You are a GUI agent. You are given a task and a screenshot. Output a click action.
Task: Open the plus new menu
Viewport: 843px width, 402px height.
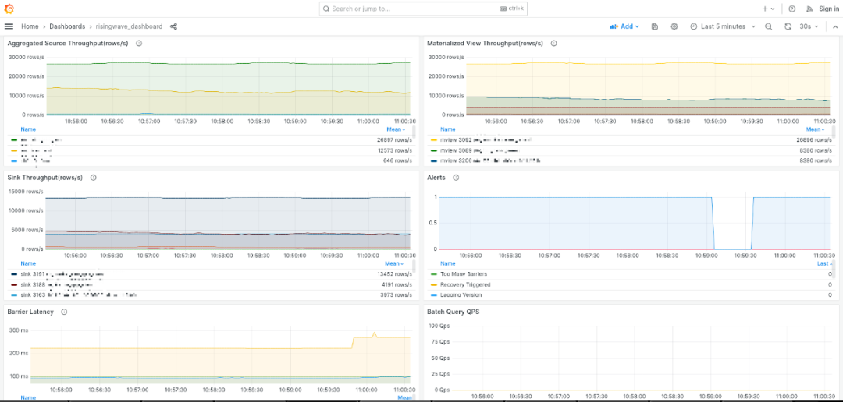tap(768, 9)
